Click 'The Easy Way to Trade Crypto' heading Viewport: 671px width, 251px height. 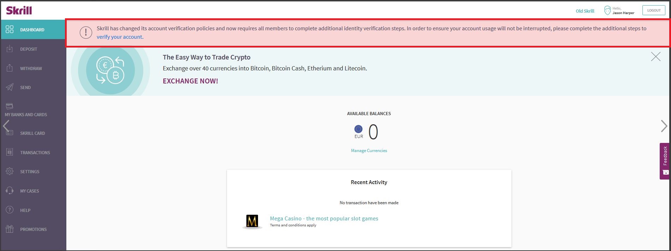coord(206,57)
